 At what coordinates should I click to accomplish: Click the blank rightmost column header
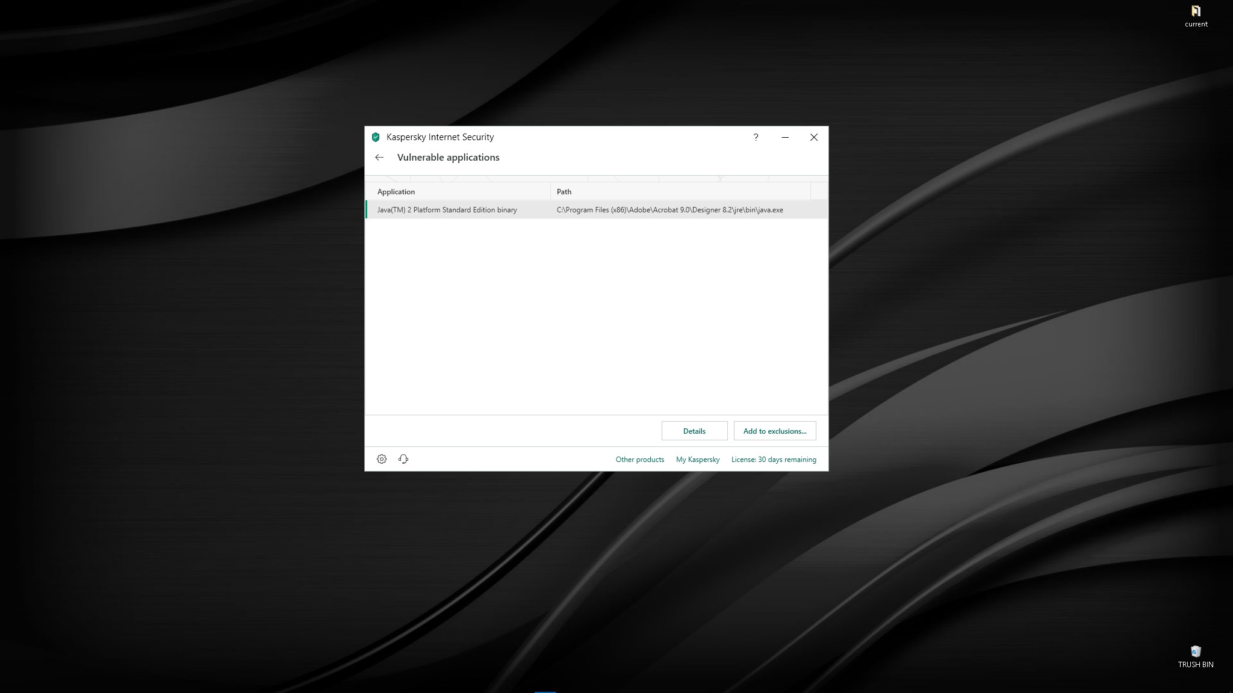(819, 192)
